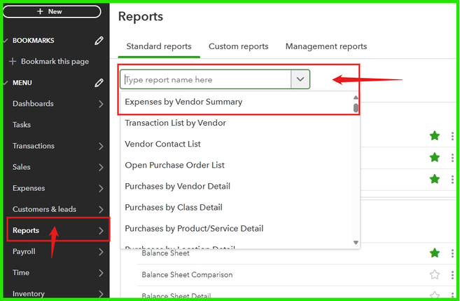This screenshot has height=301, width=460.
Task: Switch to Management reports tab
Action: pyautogui.click(x=326, y=46)
